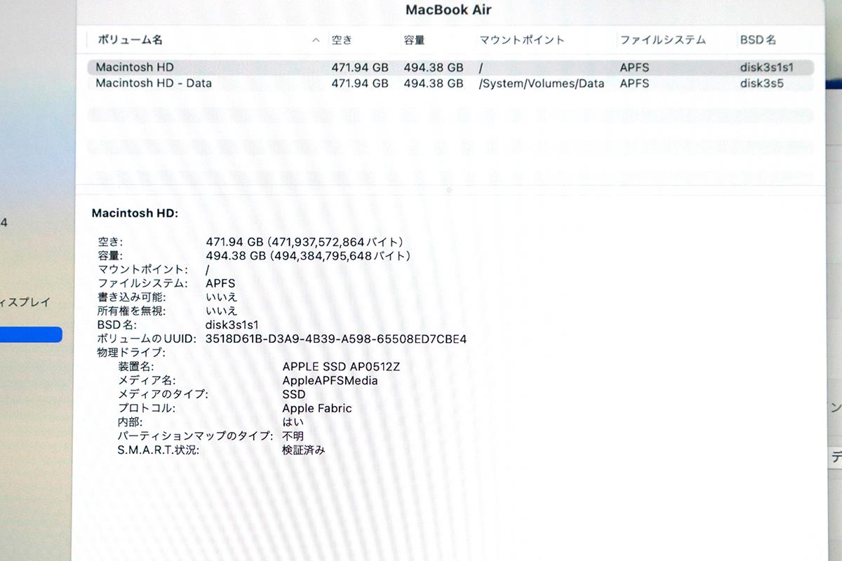Image resolution: width=842 pixels, height=561 pixels.
Task: Toggle sort chevron beside ボリューム名 header
Action: pyautogui.click(x=316, y=41)
